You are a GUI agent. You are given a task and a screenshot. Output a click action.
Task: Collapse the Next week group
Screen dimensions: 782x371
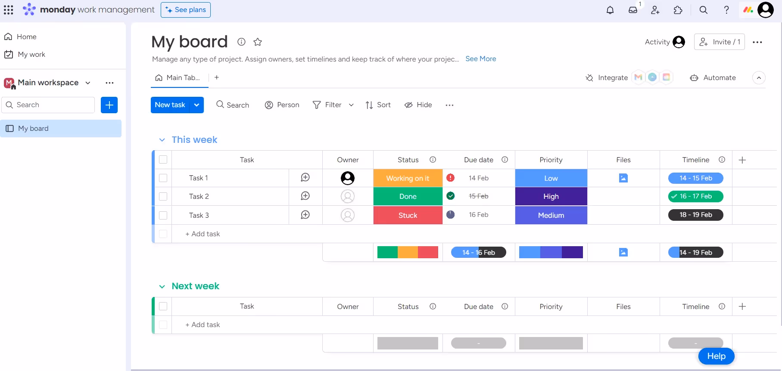(162, 287)
